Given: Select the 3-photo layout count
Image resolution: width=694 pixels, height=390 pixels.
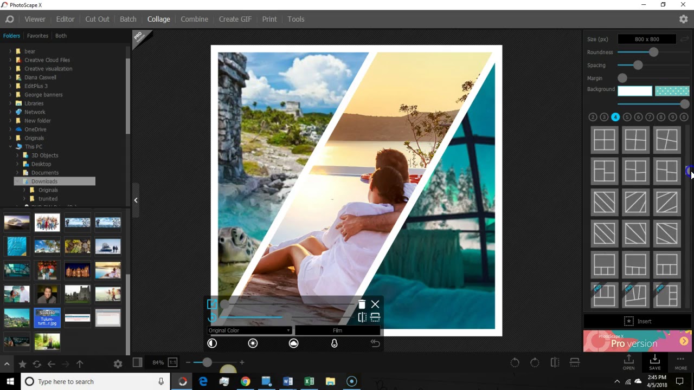Looking at the screenshot, I should click(604, 117).
